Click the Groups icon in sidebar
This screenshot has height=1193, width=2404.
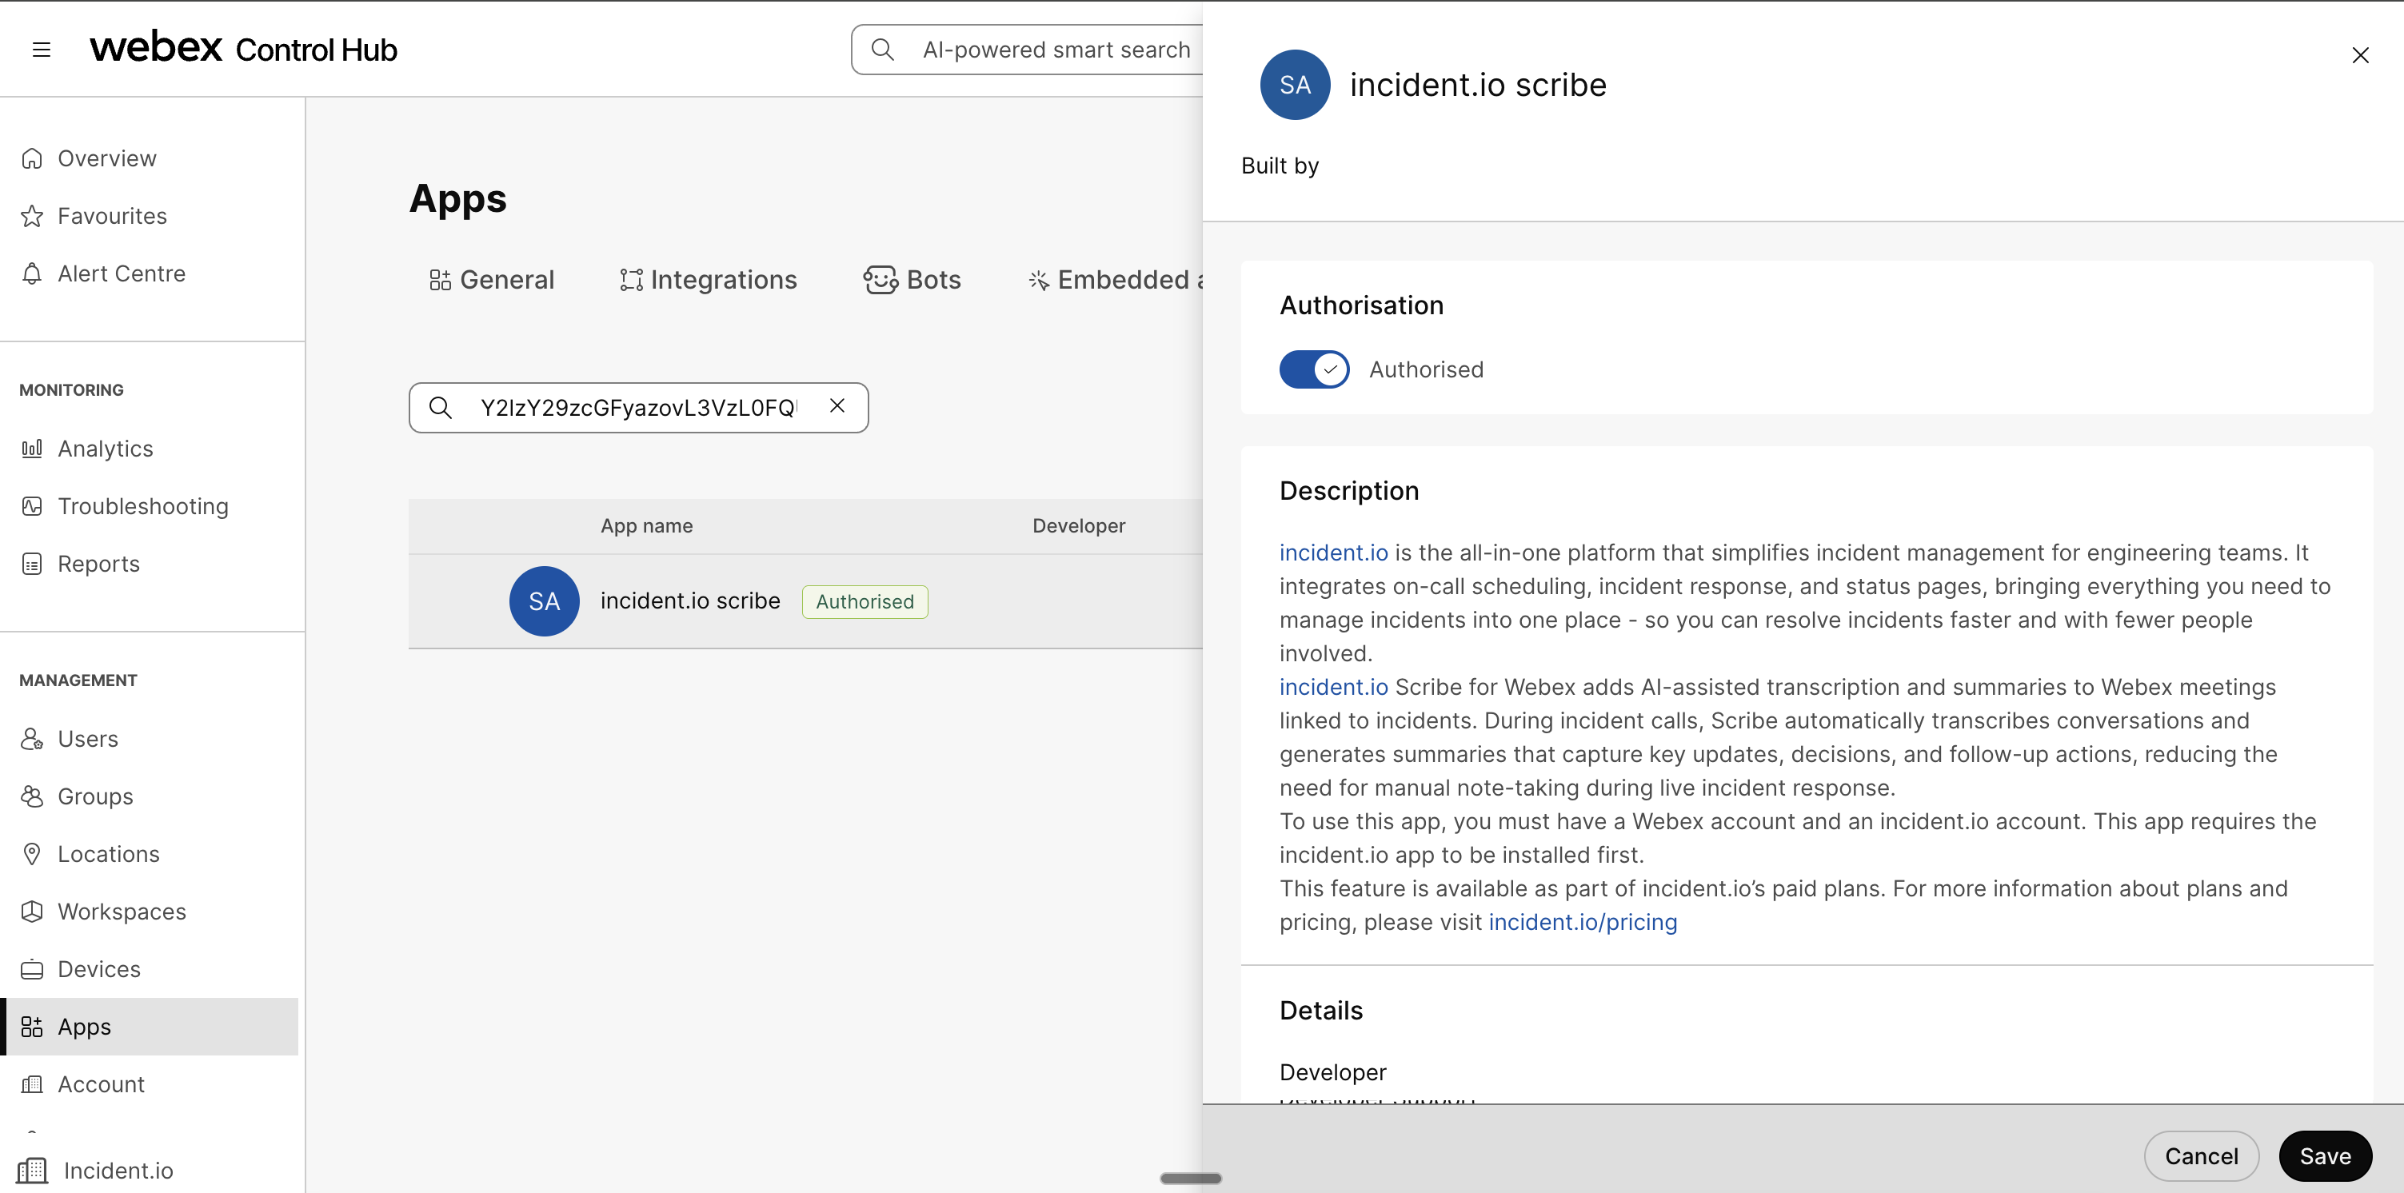click(x=32, y=796)
